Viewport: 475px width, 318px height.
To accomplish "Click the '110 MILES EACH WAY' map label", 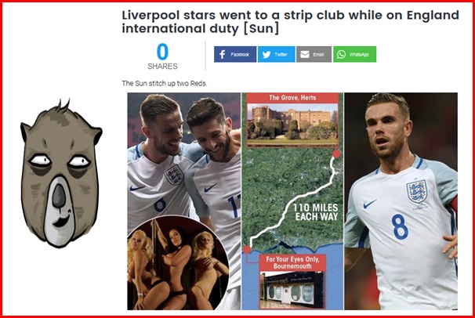I will pyautogui.click(x=316, y=212).
